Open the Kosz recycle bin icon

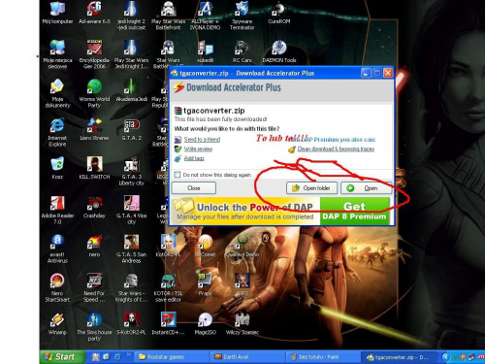pyautogui.click(x=57, y=168)
